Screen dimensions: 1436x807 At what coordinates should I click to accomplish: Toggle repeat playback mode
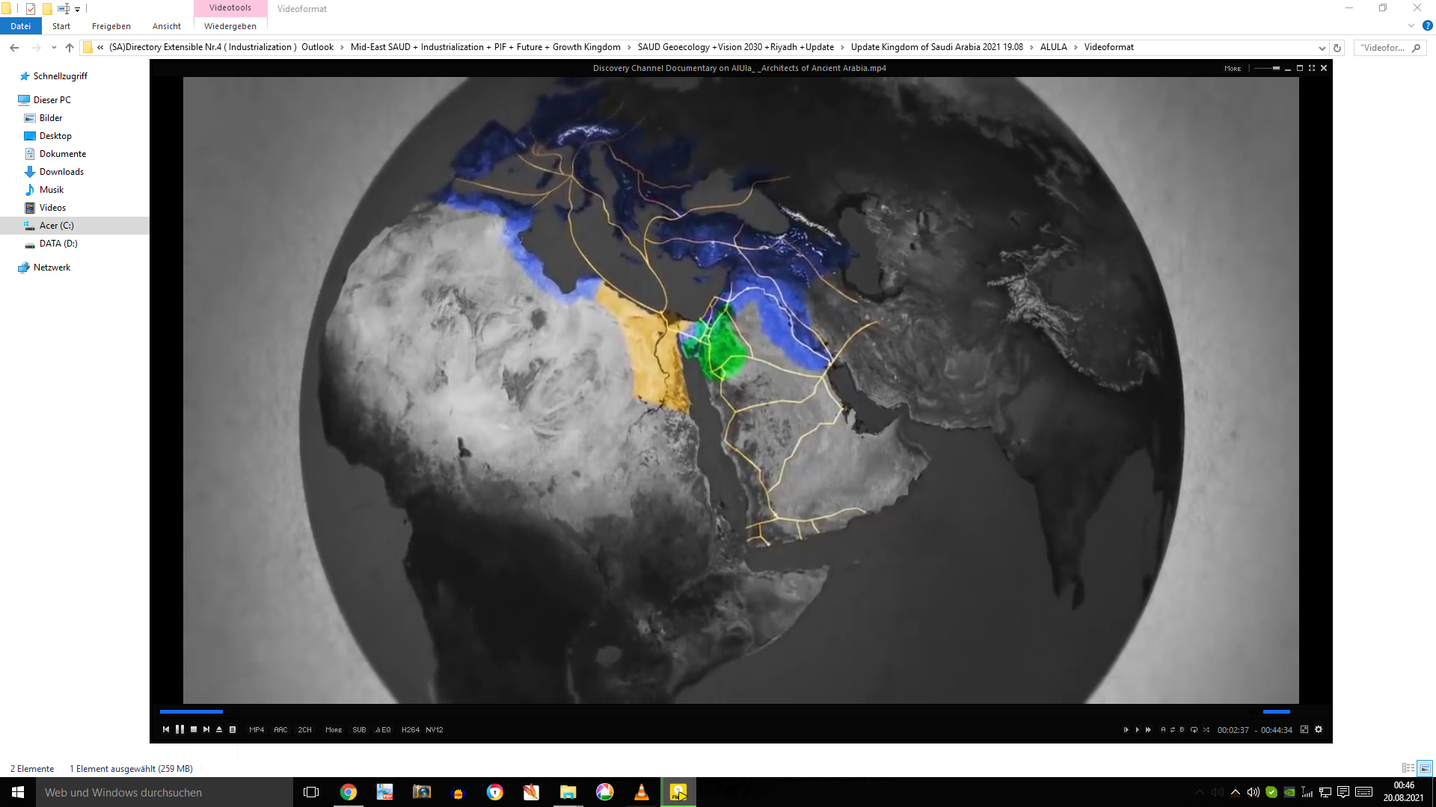point(1194,730)
